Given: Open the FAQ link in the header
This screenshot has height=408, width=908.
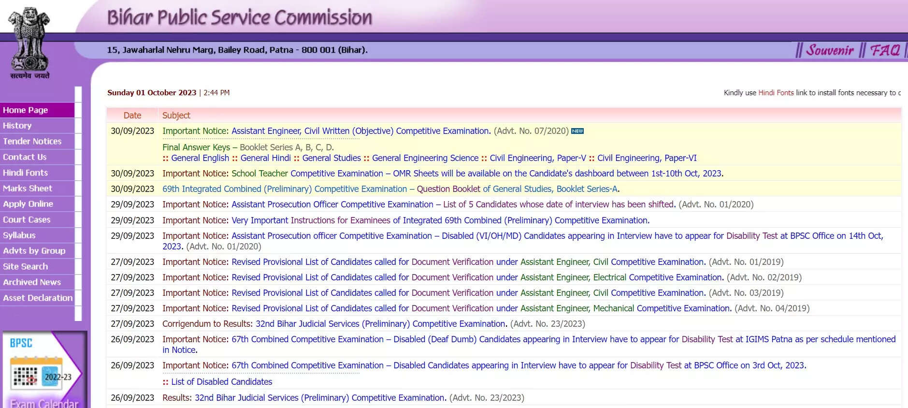Looking at the screenshot, I should (x=885, y=50).
